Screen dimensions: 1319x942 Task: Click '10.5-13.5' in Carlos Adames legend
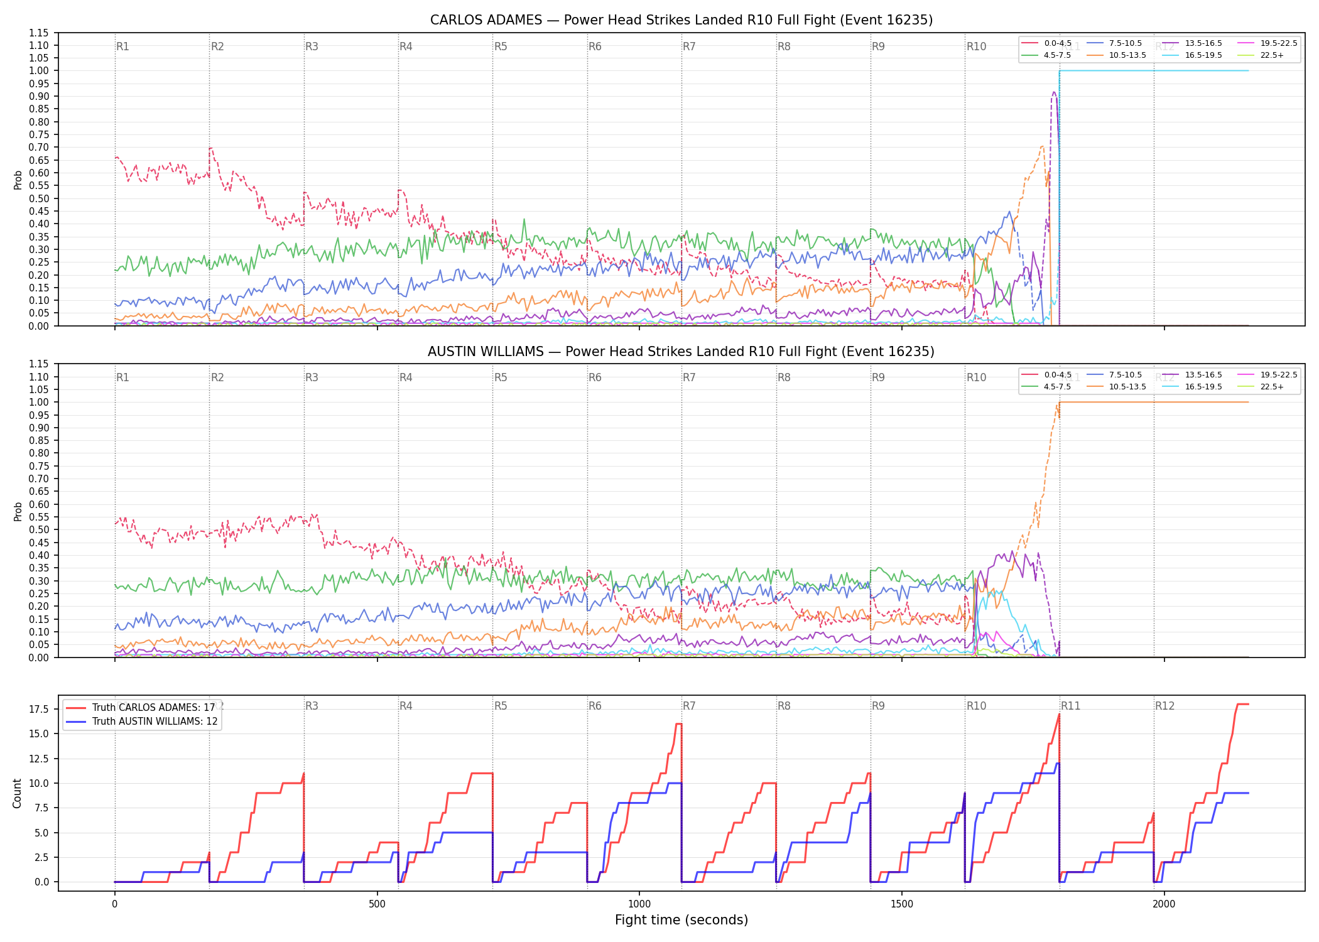tap(1127, 55)
